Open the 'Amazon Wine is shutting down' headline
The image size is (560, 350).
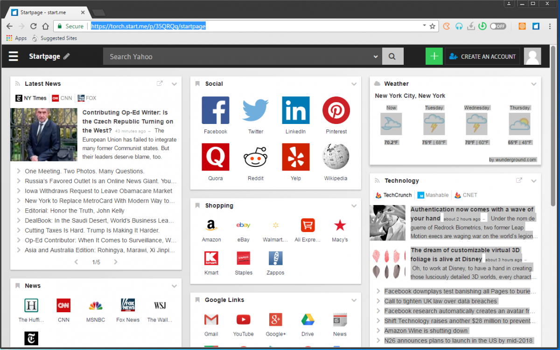click(x=426, y=331)
